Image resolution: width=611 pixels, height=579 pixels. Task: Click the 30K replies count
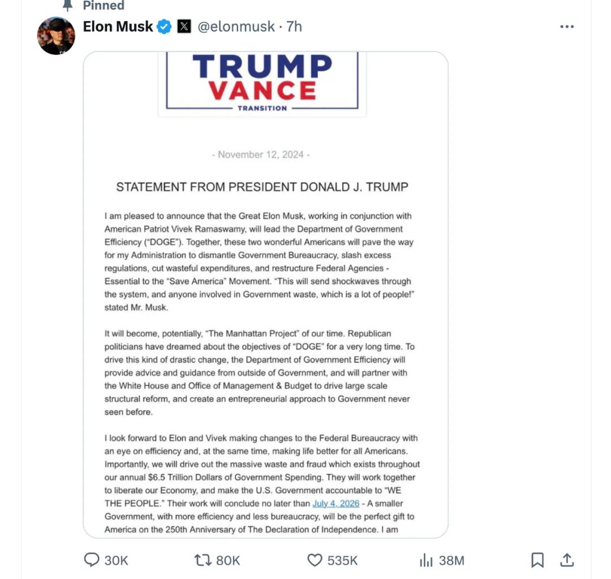pos(116,560)
